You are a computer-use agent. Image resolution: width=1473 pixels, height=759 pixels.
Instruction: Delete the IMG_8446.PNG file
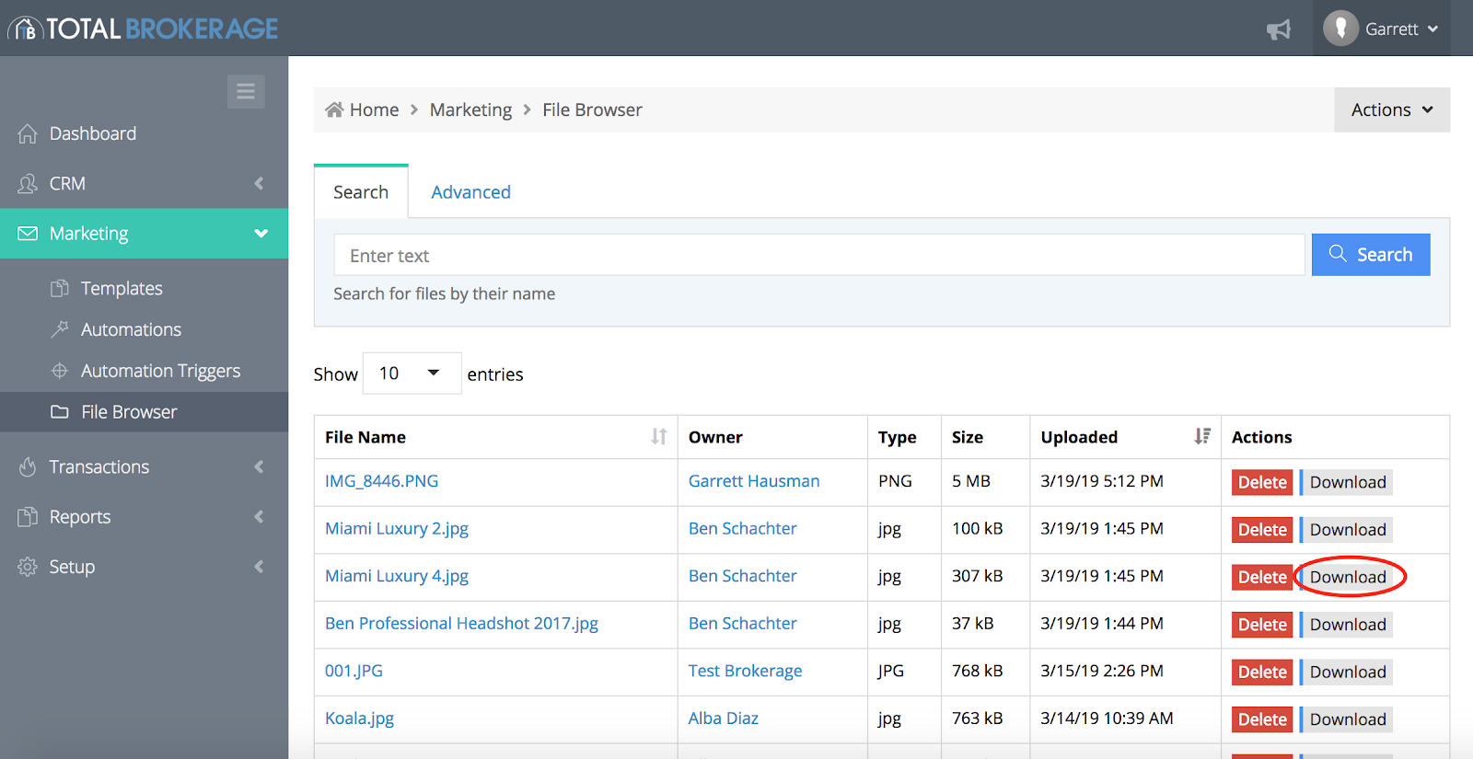tap(1262, 482)
